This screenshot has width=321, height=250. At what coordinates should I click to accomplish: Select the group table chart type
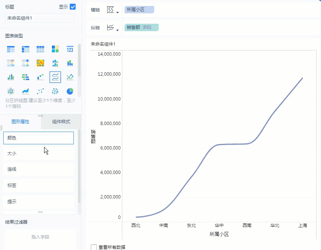point(11,49)
